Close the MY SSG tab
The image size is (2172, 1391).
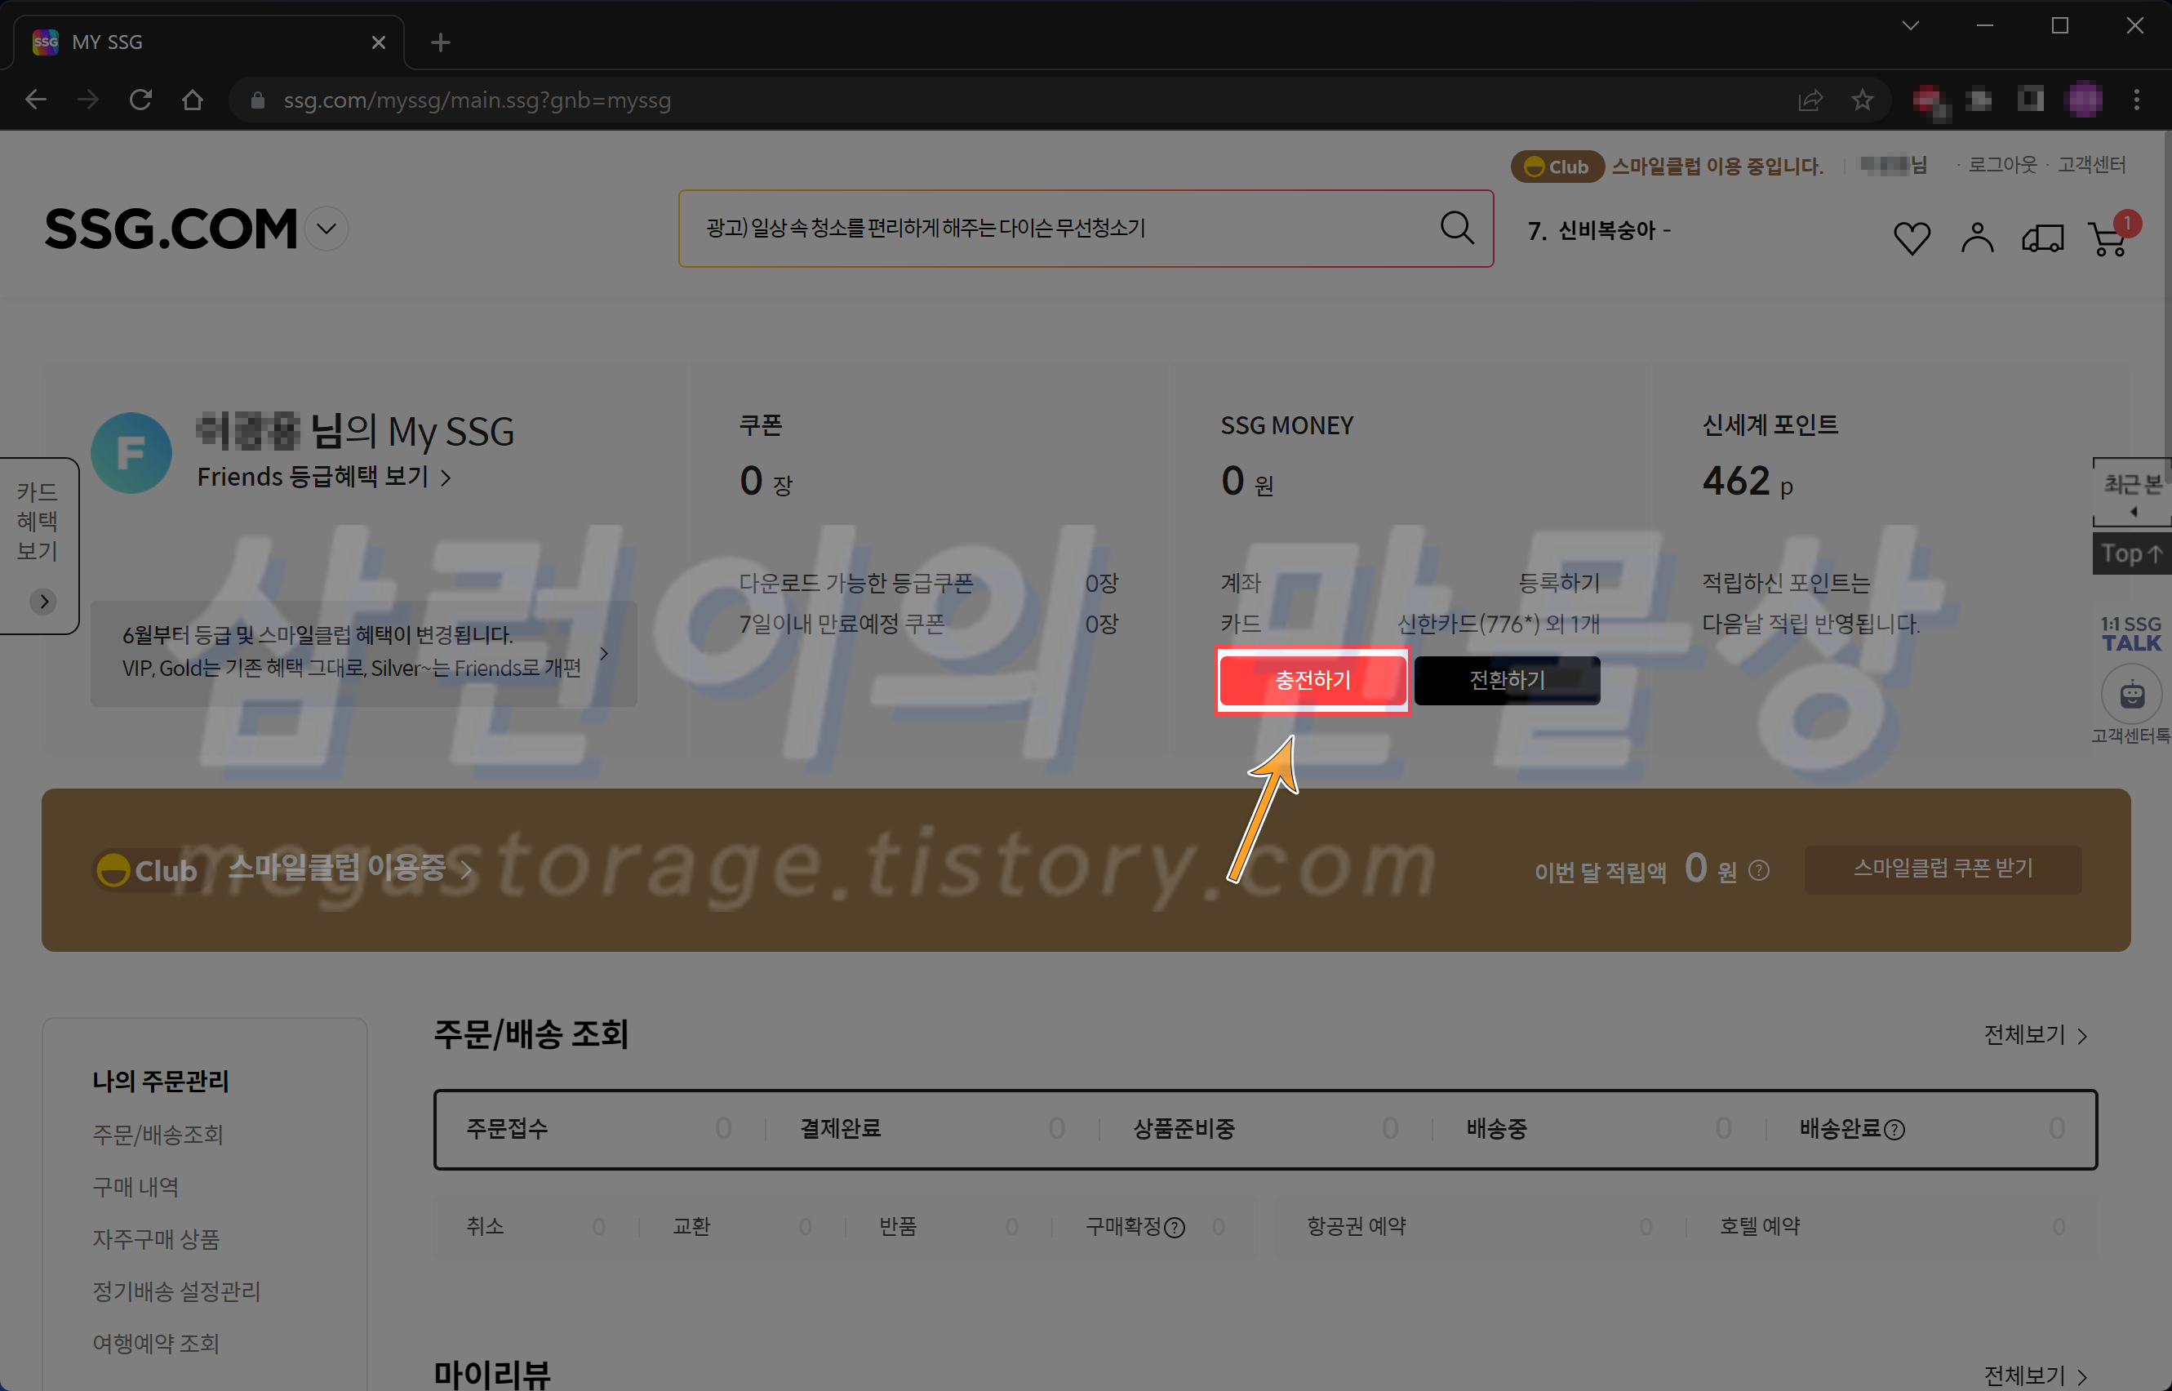pos(379,42)
